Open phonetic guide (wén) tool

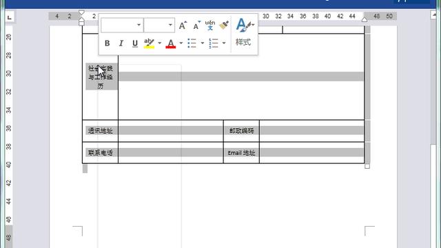[209, 25]
